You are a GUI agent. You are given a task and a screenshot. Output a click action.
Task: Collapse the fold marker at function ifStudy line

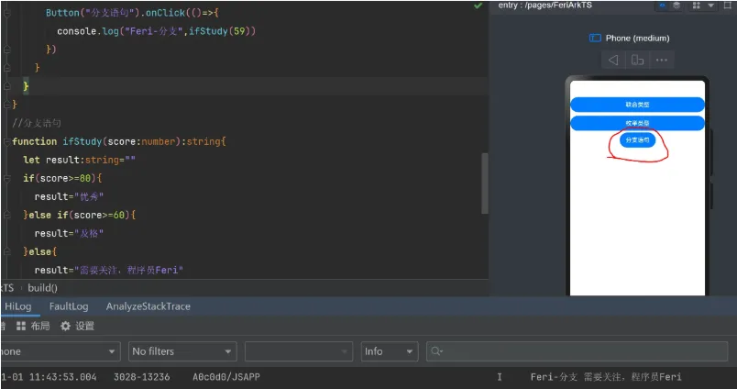[7, 141]
